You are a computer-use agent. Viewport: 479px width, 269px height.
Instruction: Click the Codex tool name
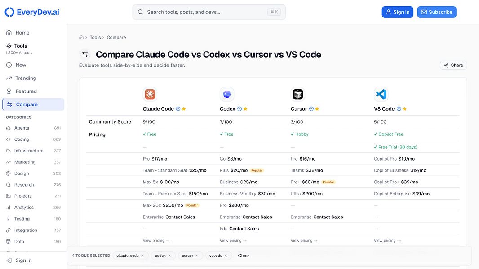click(227, 109)
